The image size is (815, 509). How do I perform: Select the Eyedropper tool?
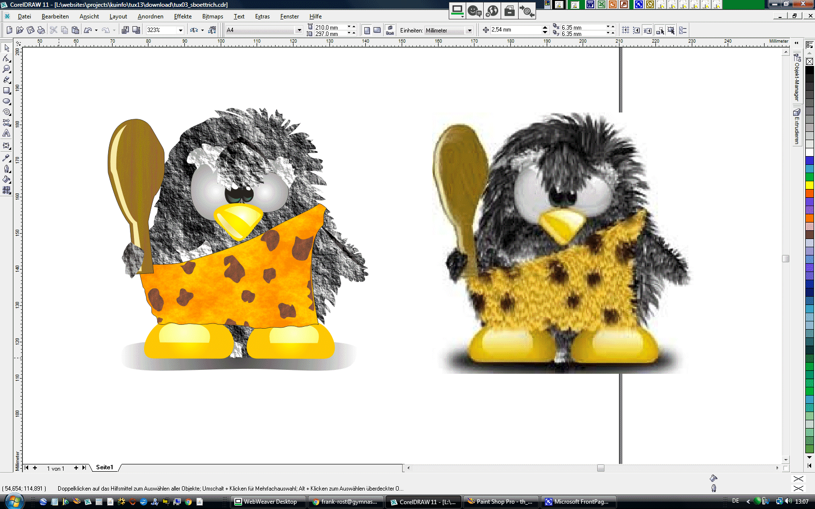pyautogui.click(x=7, y=158)
